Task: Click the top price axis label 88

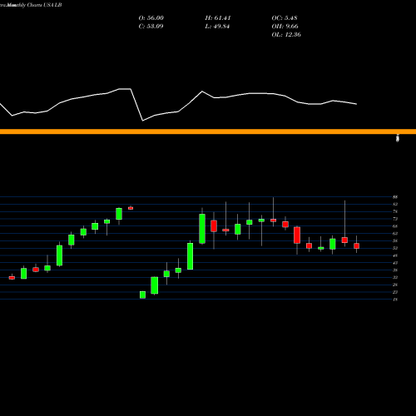Action: click(395, 197)
